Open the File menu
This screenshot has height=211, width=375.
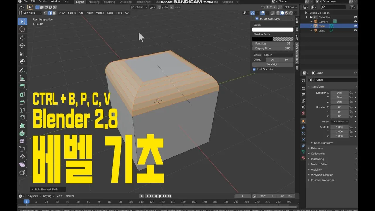tap(25, 1)
